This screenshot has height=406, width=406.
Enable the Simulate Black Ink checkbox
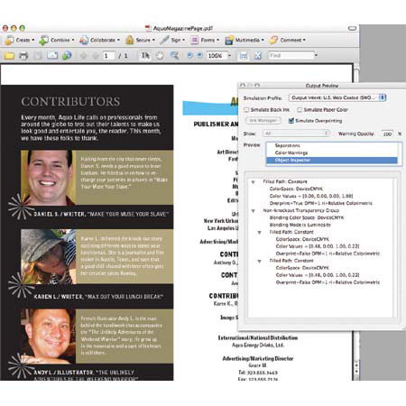pos(246,110)
